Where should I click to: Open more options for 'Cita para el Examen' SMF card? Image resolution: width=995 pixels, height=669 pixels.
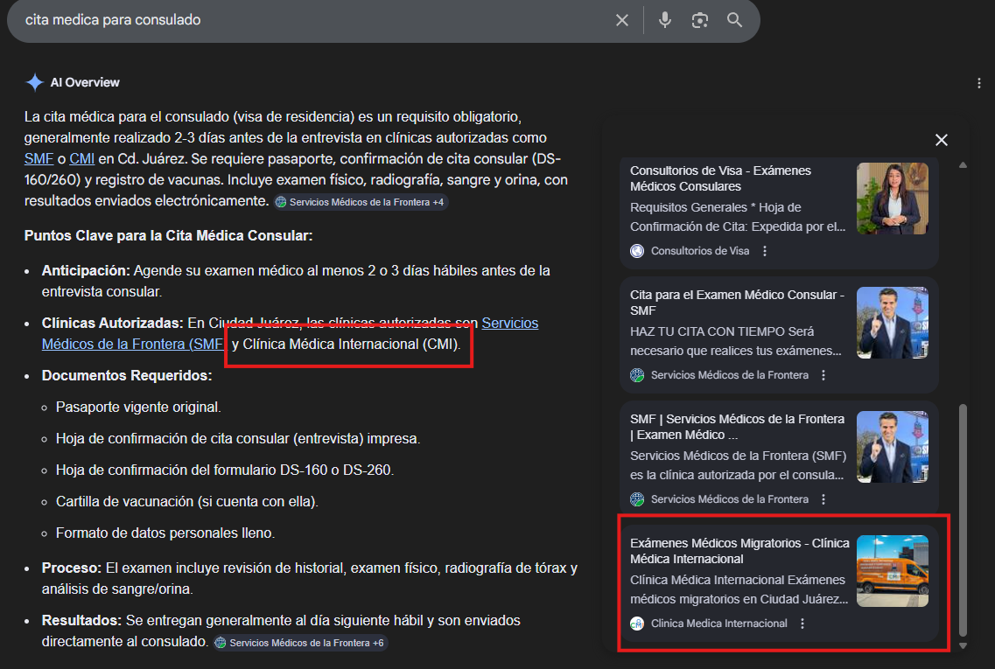pyautogui.click(x=823, y=375)
